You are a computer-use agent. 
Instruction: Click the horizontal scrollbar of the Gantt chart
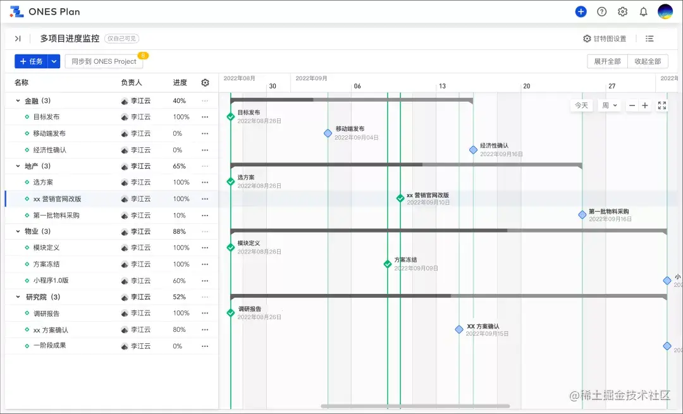pyautogui.click(x=415, y=406)
